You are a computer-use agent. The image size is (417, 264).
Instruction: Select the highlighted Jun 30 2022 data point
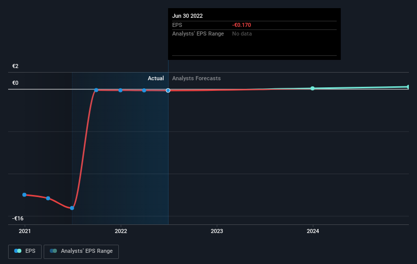click(168, 90)
